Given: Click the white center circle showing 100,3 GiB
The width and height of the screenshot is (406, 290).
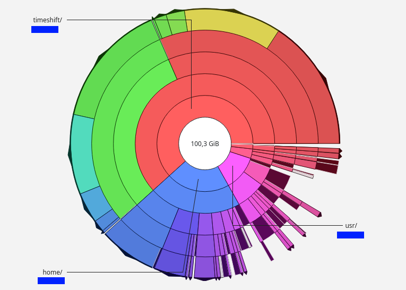Looking at the screenshot, I should 205,143.
